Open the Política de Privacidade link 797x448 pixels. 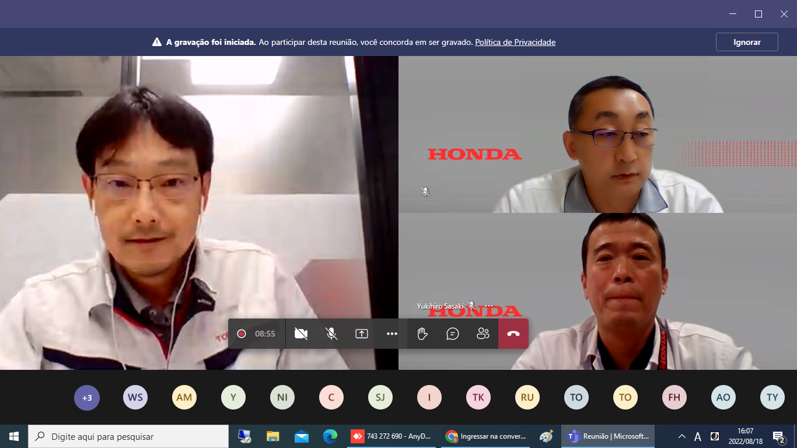click(x=515, y=42)
